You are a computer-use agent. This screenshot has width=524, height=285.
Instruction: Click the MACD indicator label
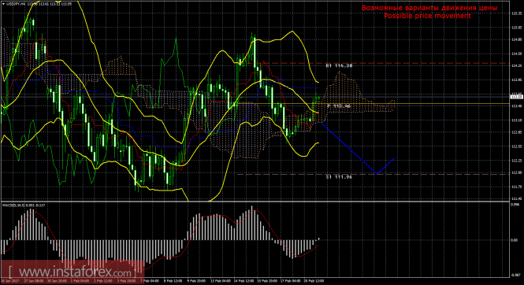[x=24, y=205]
